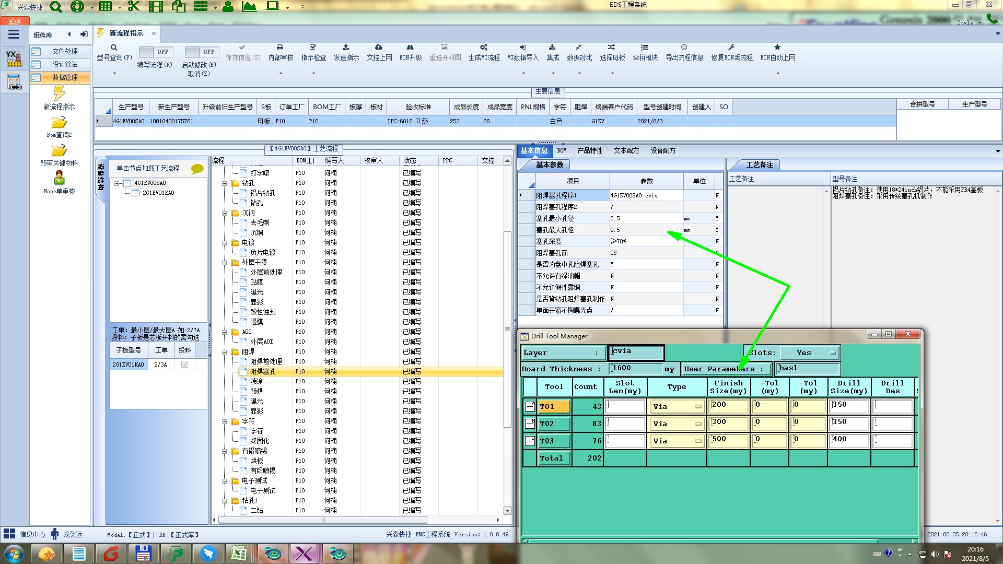Image resolution: width=1003 pixels, height=564 pixels.
Task: Switch to the 设备配方 tab
Action: 663,151
